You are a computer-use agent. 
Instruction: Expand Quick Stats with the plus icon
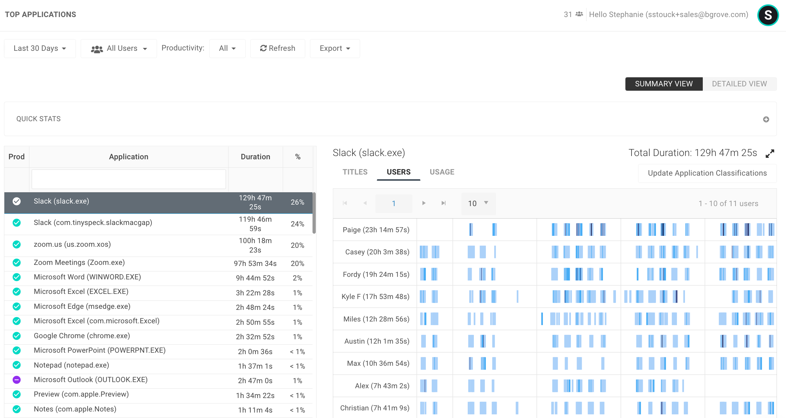(766, 119)
